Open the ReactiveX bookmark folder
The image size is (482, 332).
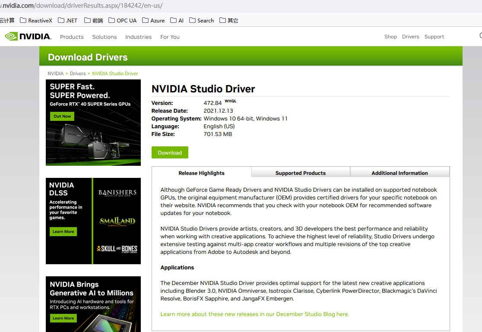point(36,21)
